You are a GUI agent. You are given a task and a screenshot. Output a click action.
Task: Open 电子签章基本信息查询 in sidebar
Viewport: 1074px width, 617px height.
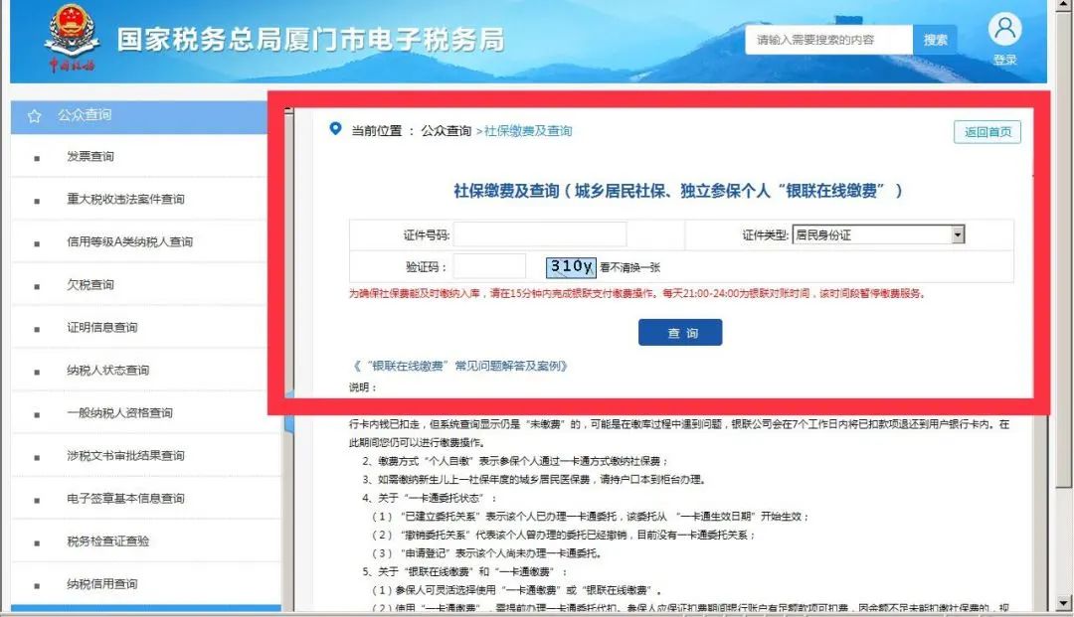click(125, 498)
